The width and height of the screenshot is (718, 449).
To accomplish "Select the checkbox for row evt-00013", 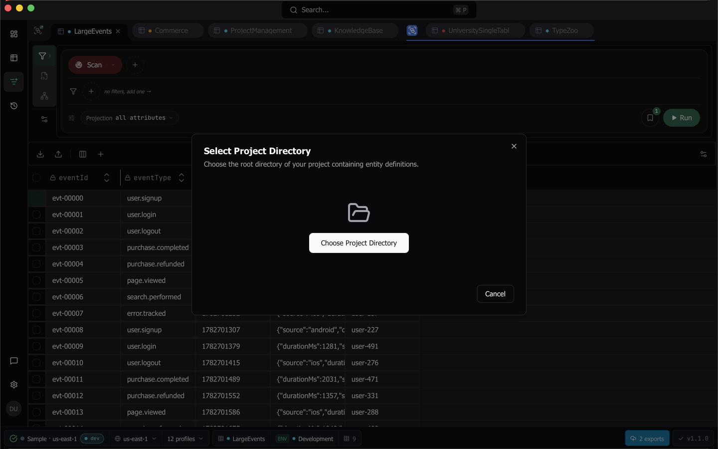I will point(36,412).
